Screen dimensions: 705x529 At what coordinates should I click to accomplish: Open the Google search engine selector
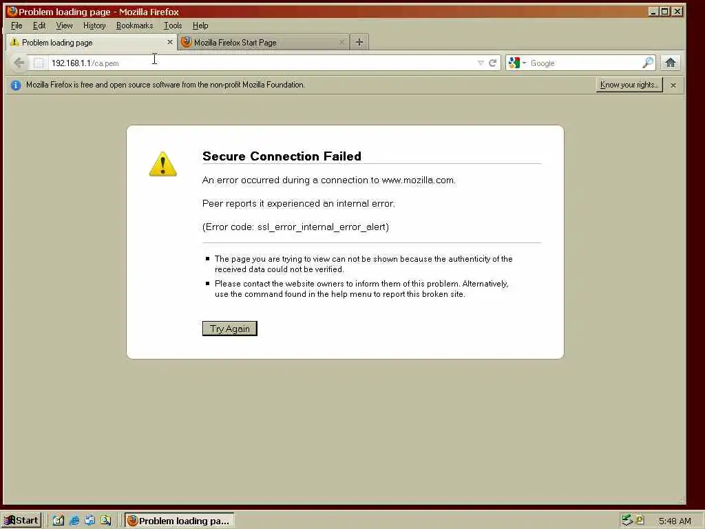coord(517,63)
